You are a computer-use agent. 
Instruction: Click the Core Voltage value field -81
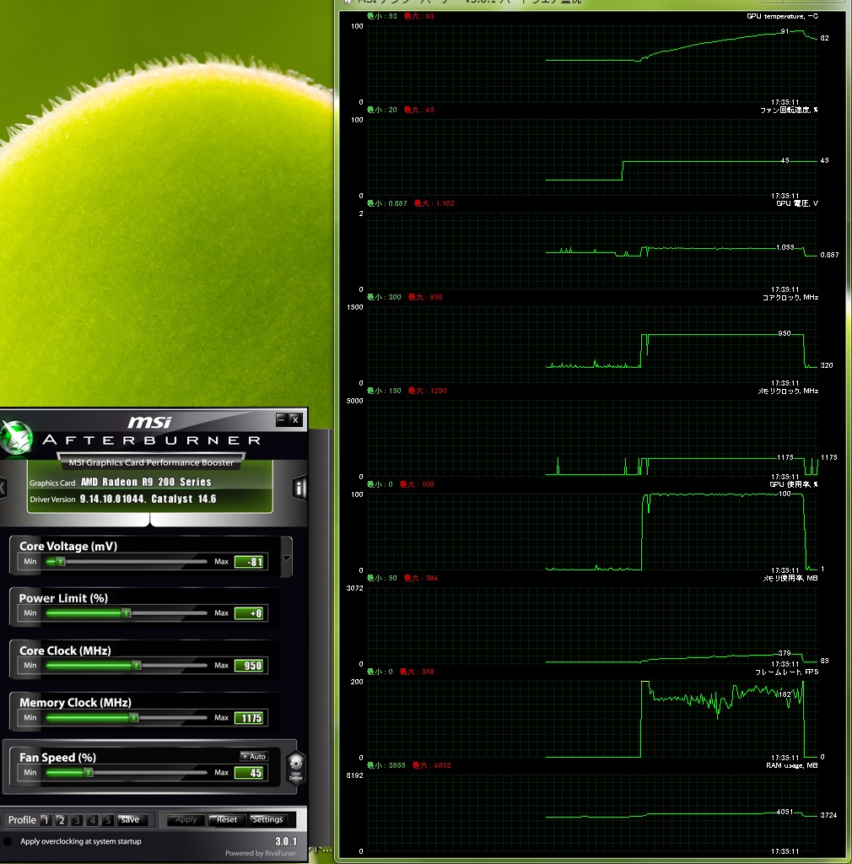(x=251, y=561)
